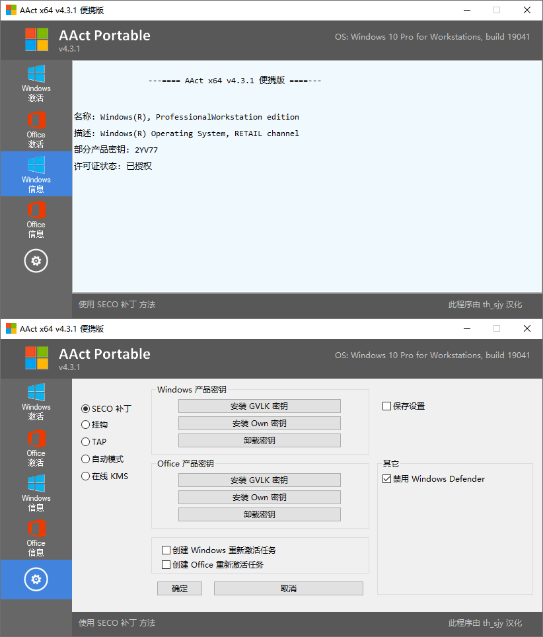The height and width of the screenshot is (637, 543).
Task: Check 创建 Office 重新激活任务
Action: click(213, 565)
